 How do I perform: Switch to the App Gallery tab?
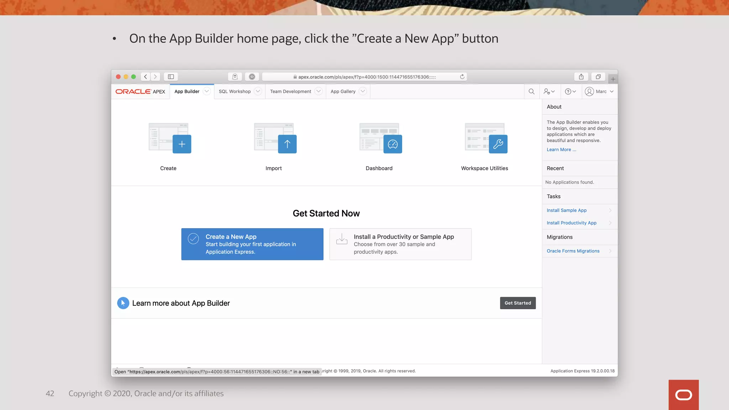point(343,91)
